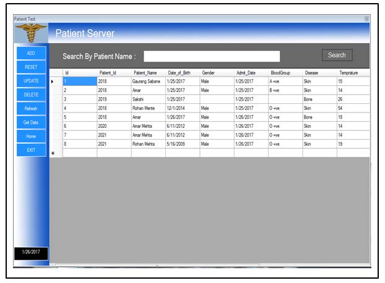Click the Disease column header
Viewport: 385px width, 283px height.
click(312, 73)
